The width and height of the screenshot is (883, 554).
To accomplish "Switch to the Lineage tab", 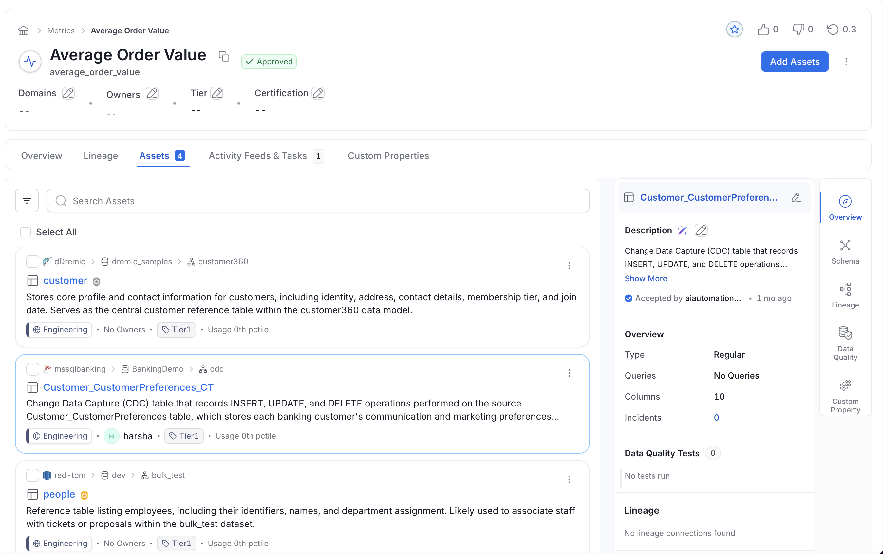I will pyautogui.click(x=101, y=156).
